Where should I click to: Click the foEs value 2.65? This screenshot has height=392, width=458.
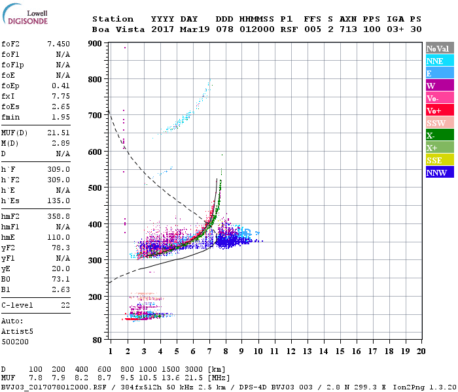(x=61, y=106)
